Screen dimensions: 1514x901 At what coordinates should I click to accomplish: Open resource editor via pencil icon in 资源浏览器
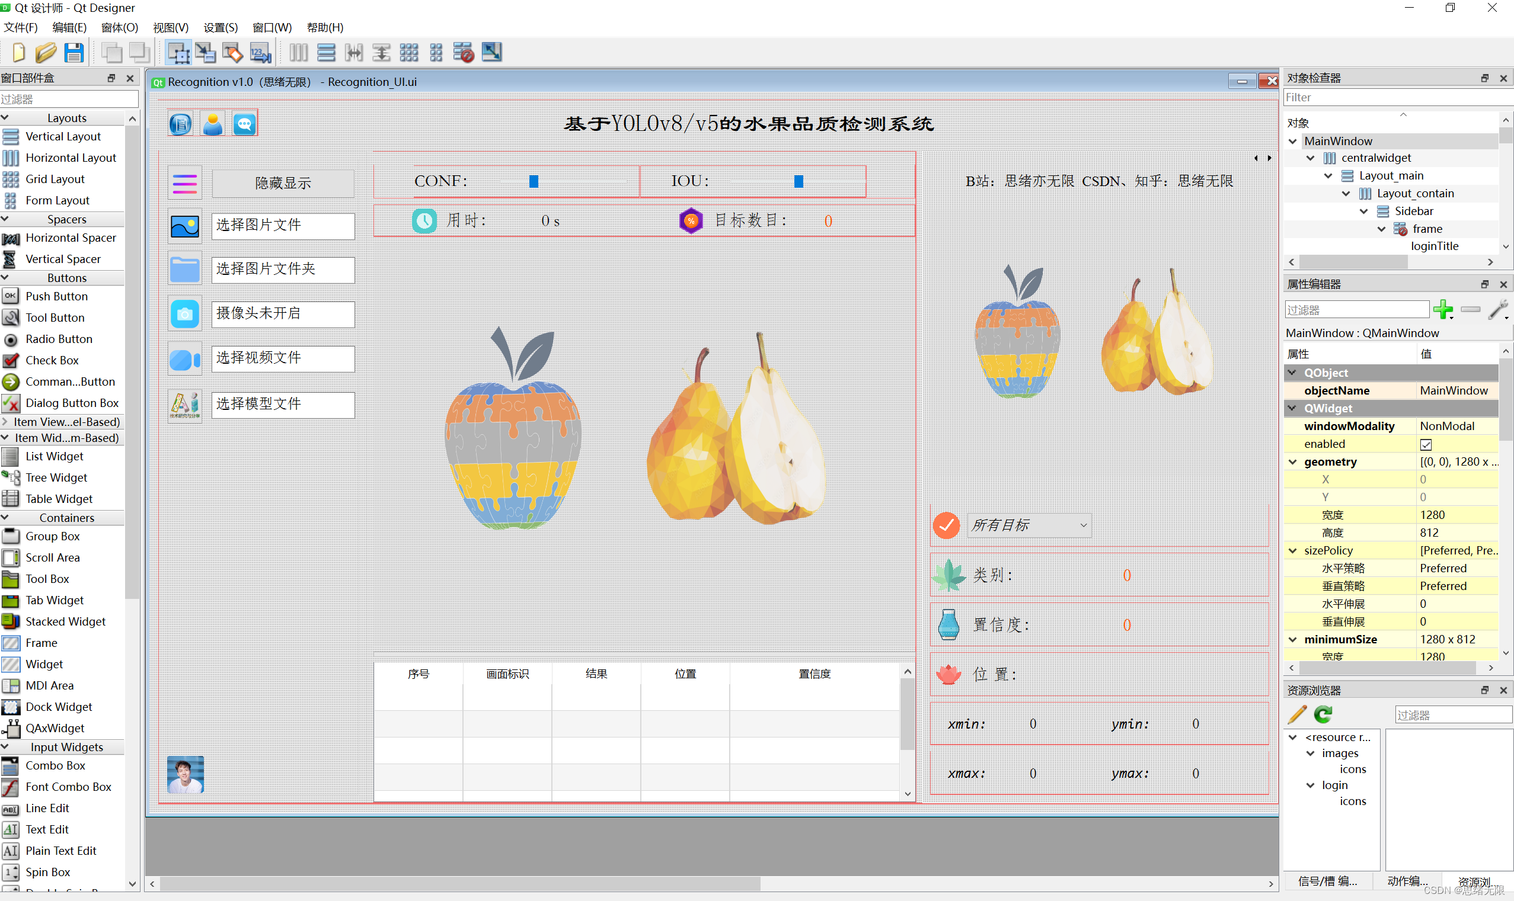(1297, 715)
